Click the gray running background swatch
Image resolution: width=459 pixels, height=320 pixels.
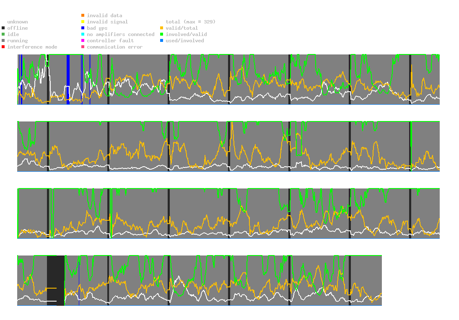3,41
